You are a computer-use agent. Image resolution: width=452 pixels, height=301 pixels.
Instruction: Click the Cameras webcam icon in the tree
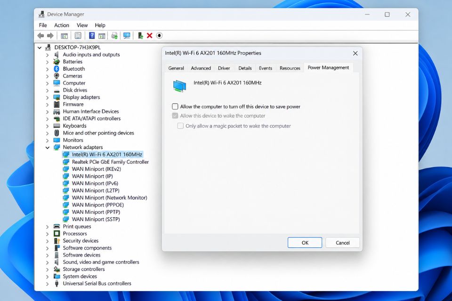coord(56,76)
